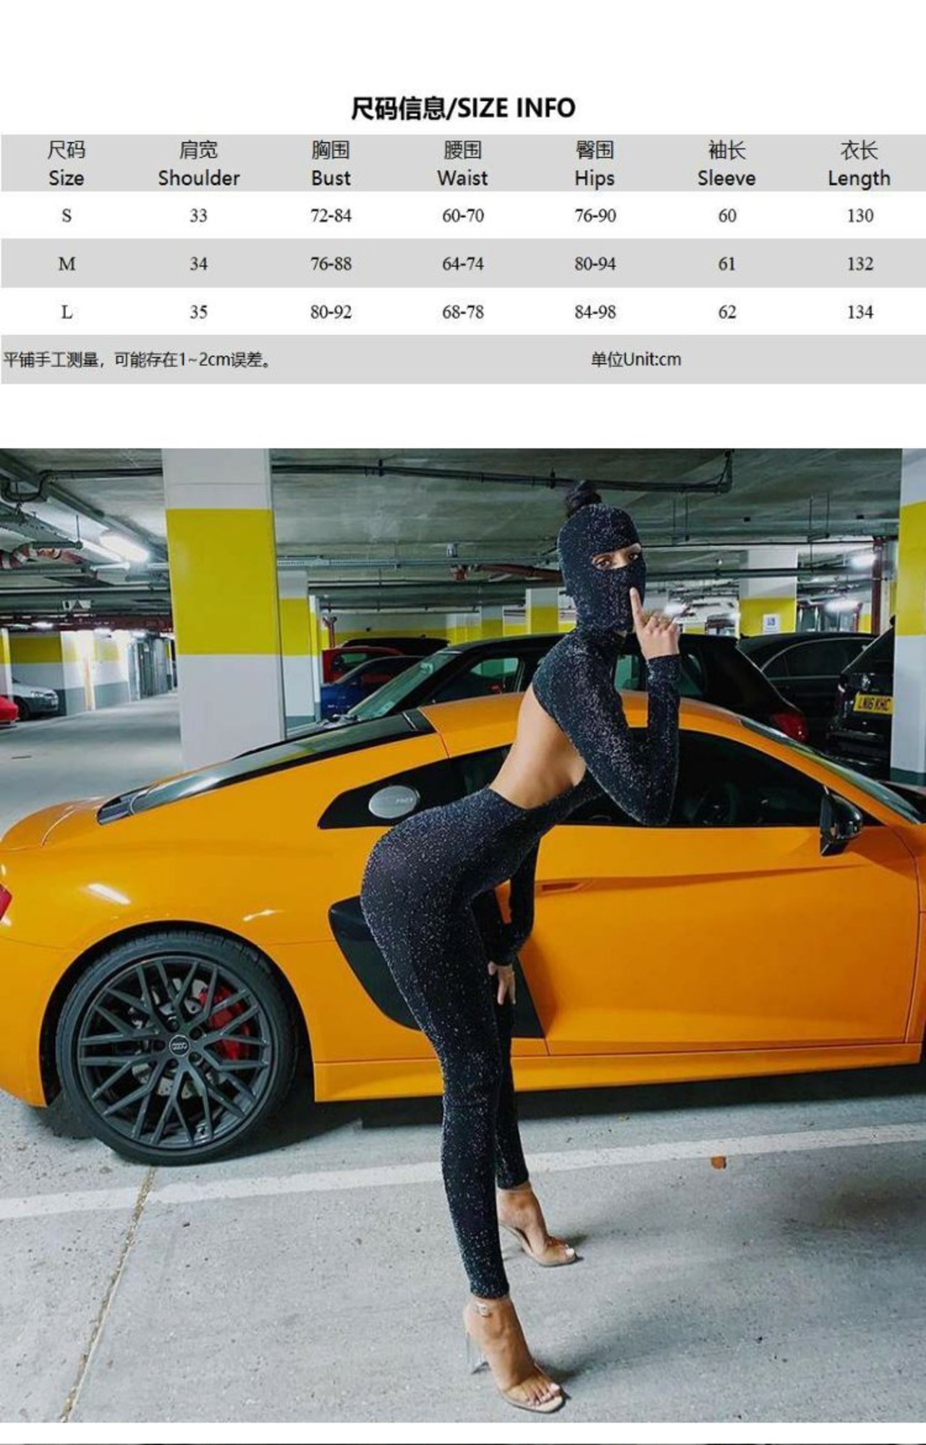Click hips value 80-94
Image resolution: width=926 pixels, height=1445 pixels.
tap(595, 264)
